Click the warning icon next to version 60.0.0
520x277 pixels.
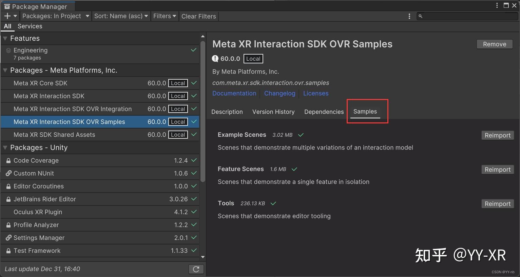215,58
